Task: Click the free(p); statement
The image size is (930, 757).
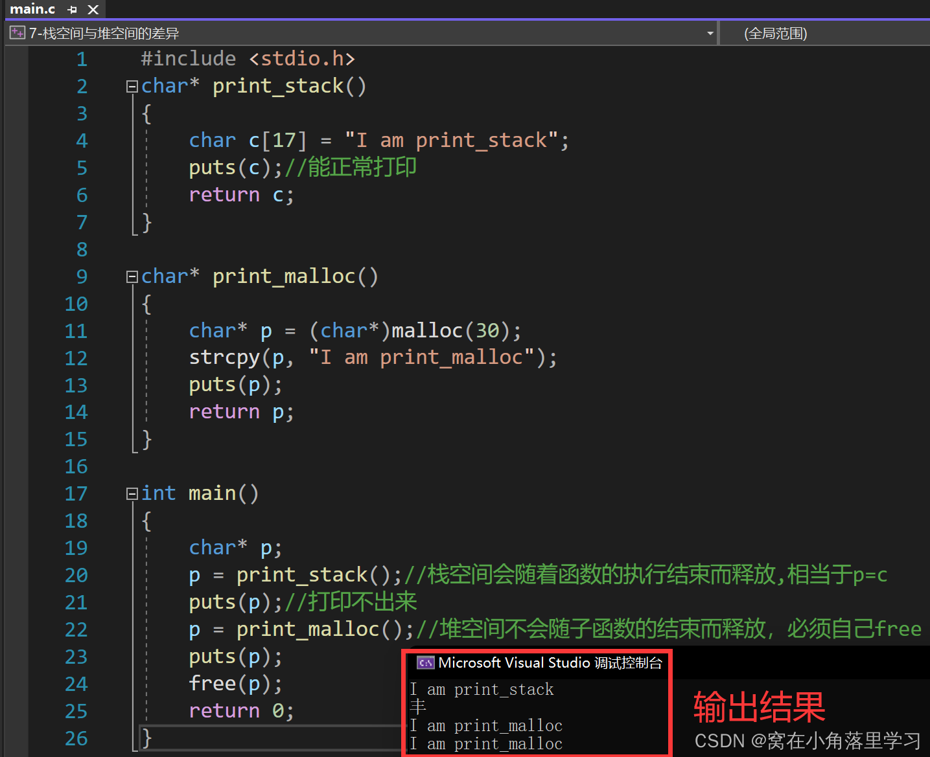Action: click(236, 684)
